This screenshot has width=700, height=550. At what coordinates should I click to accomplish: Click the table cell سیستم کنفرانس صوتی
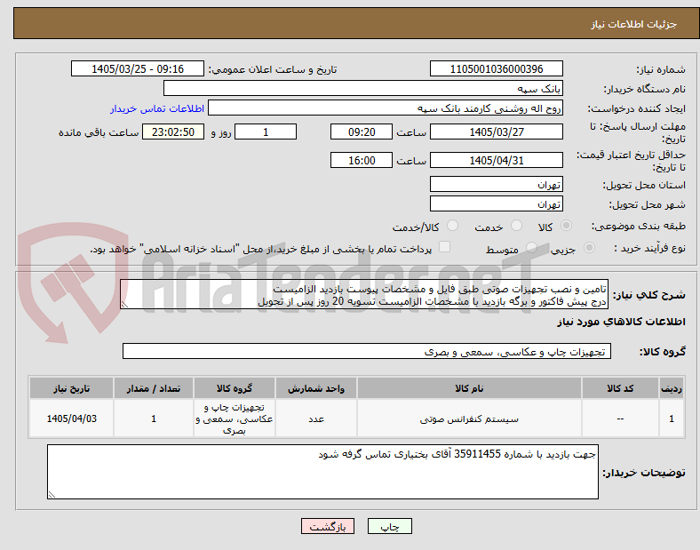point(469,418)
